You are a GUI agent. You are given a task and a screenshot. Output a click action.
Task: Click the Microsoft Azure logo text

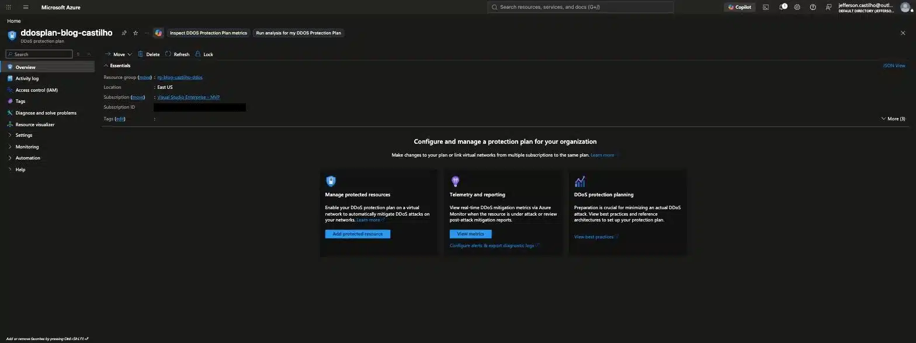pyautogui.click(x=61, y=7)
